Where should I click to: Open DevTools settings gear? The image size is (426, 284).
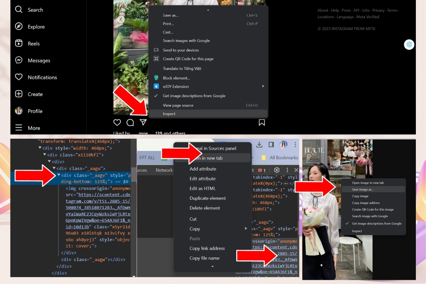click(x=277, y=170)
